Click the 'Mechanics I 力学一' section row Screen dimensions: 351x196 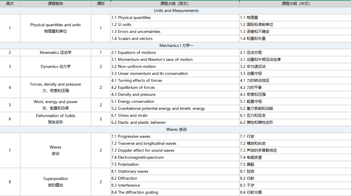click(175, 46)
